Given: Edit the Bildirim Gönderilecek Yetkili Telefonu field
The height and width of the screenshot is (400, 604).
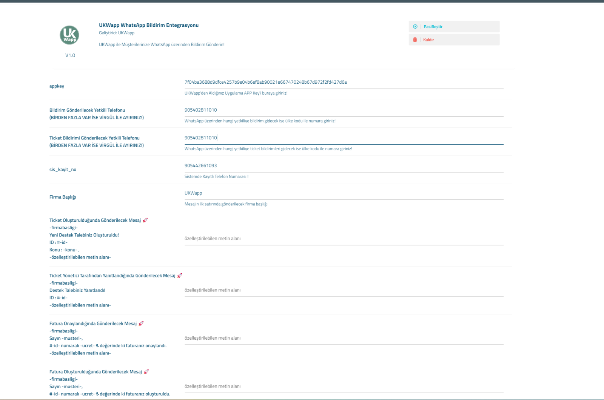Looking at the screenshot, I should pyautogui.click(x=344, y=110).
